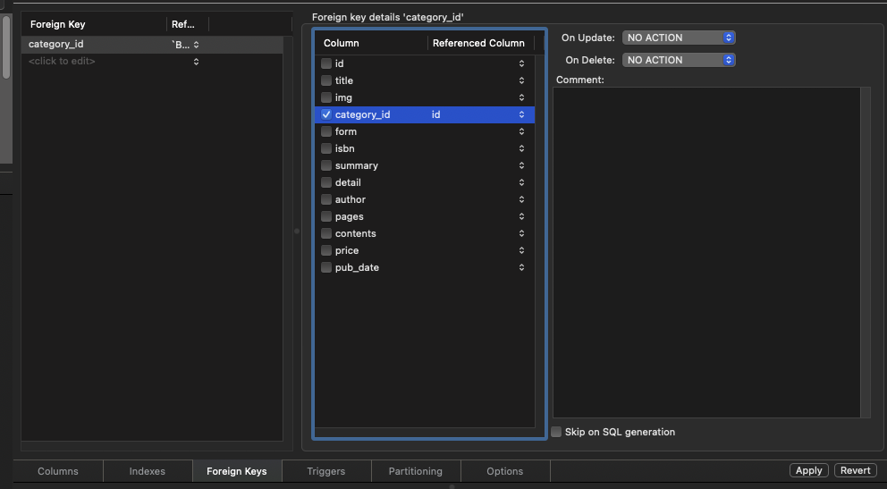Open referenced column stepper for detail row
887x489 pixels.
[x=521, y=182]
